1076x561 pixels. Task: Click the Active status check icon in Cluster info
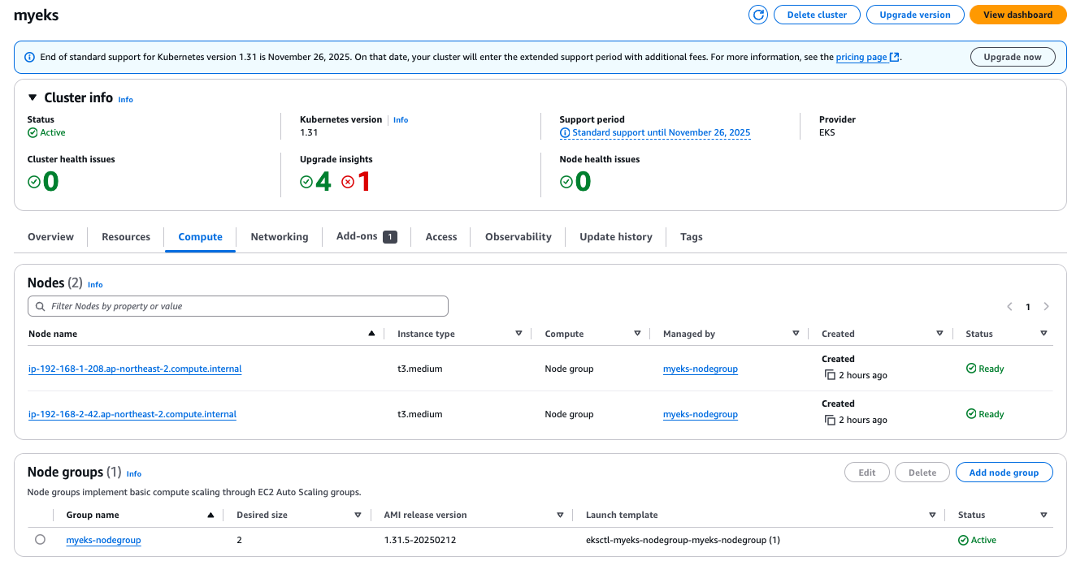point(33,132)
